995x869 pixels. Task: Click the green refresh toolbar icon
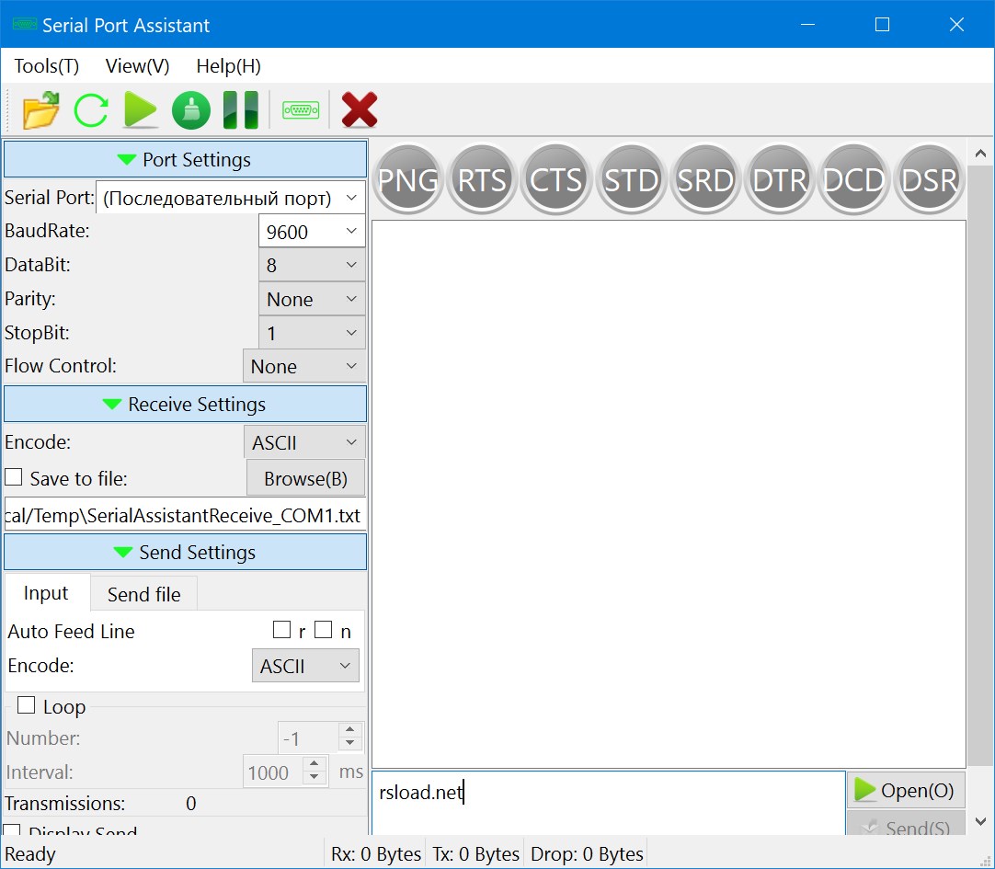(x=91, y=110)
